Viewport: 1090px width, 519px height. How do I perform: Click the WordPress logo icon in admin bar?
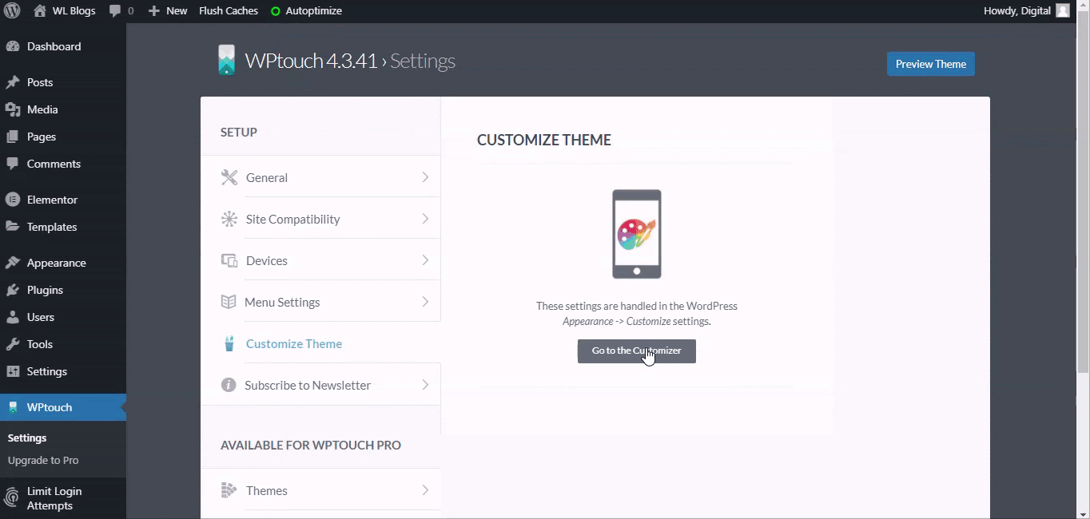[x=12, y=11]
